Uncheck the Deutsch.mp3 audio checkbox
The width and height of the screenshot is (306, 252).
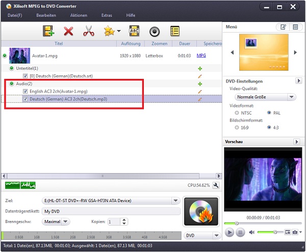pos(25,99)
